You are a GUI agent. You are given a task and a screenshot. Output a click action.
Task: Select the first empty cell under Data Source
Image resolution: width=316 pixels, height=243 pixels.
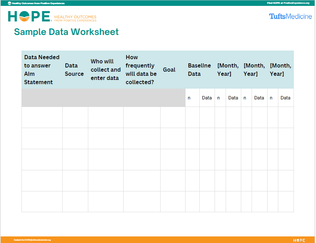click(x=75, y=118)
